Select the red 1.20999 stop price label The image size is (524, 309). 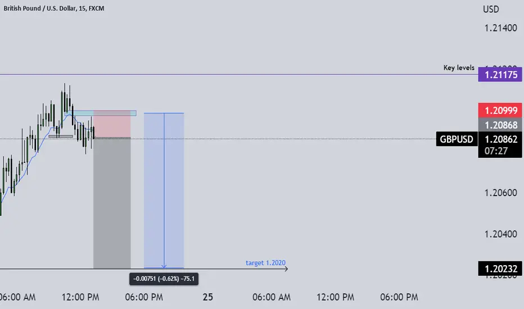[x=500, y=110]
